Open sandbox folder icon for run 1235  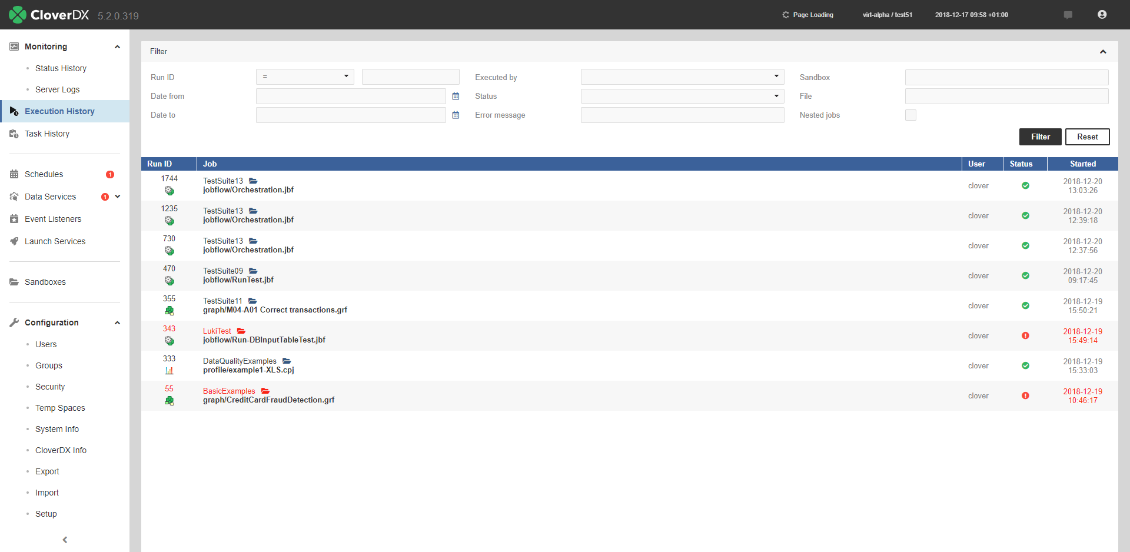(x=253, y=211)
